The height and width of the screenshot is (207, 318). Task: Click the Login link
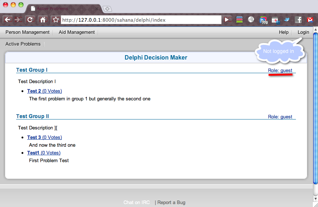pos(303,32)
